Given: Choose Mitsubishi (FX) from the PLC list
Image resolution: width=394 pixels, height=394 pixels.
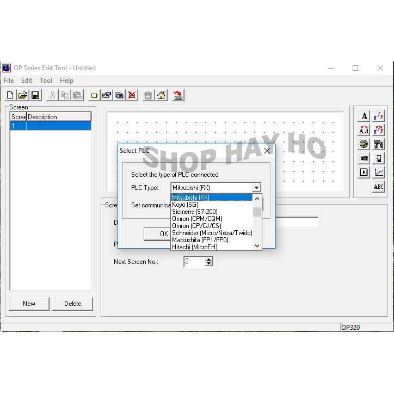Looking at the screenshot, I should (x=212, y=198).
